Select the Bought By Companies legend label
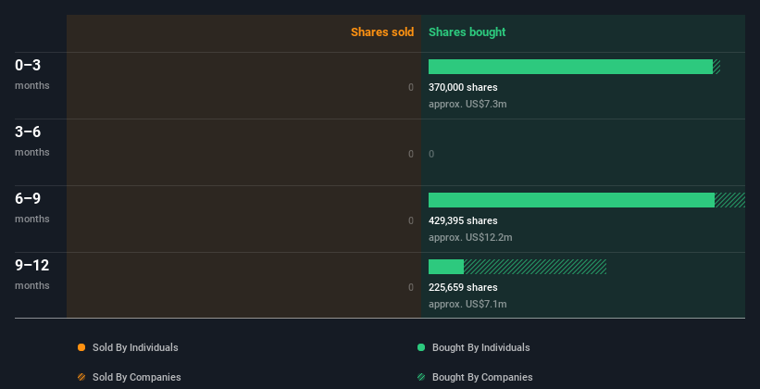The width and height of the screenshot is (760, 389). [482, 377]
